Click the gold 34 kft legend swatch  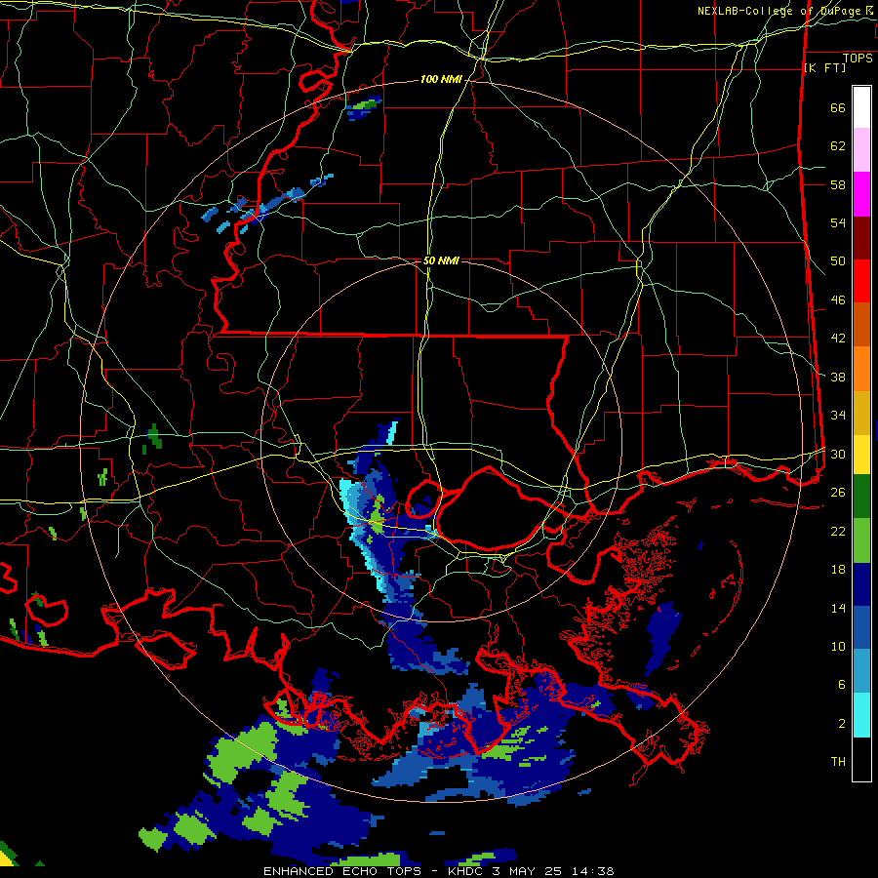pyautogui.click(x=861, y=413)
